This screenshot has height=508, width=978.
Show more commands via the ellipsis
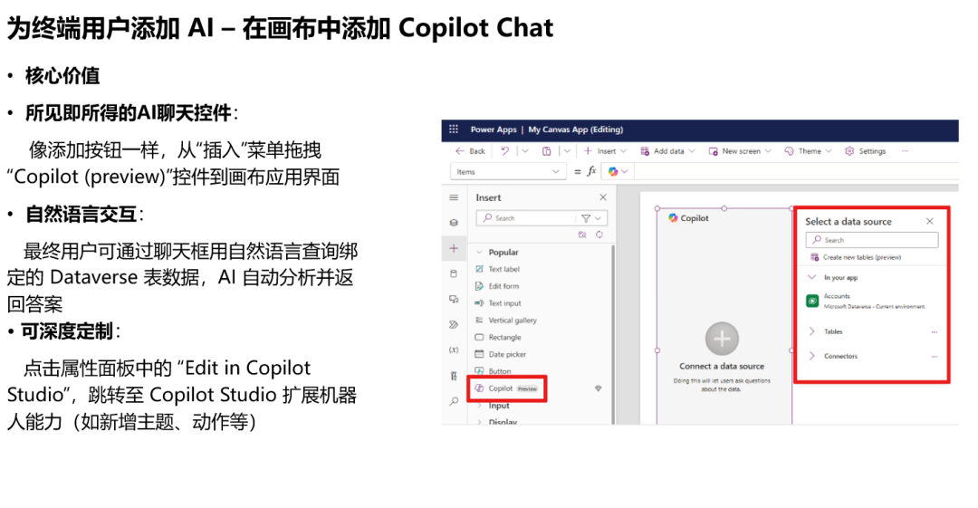[905, 151]
